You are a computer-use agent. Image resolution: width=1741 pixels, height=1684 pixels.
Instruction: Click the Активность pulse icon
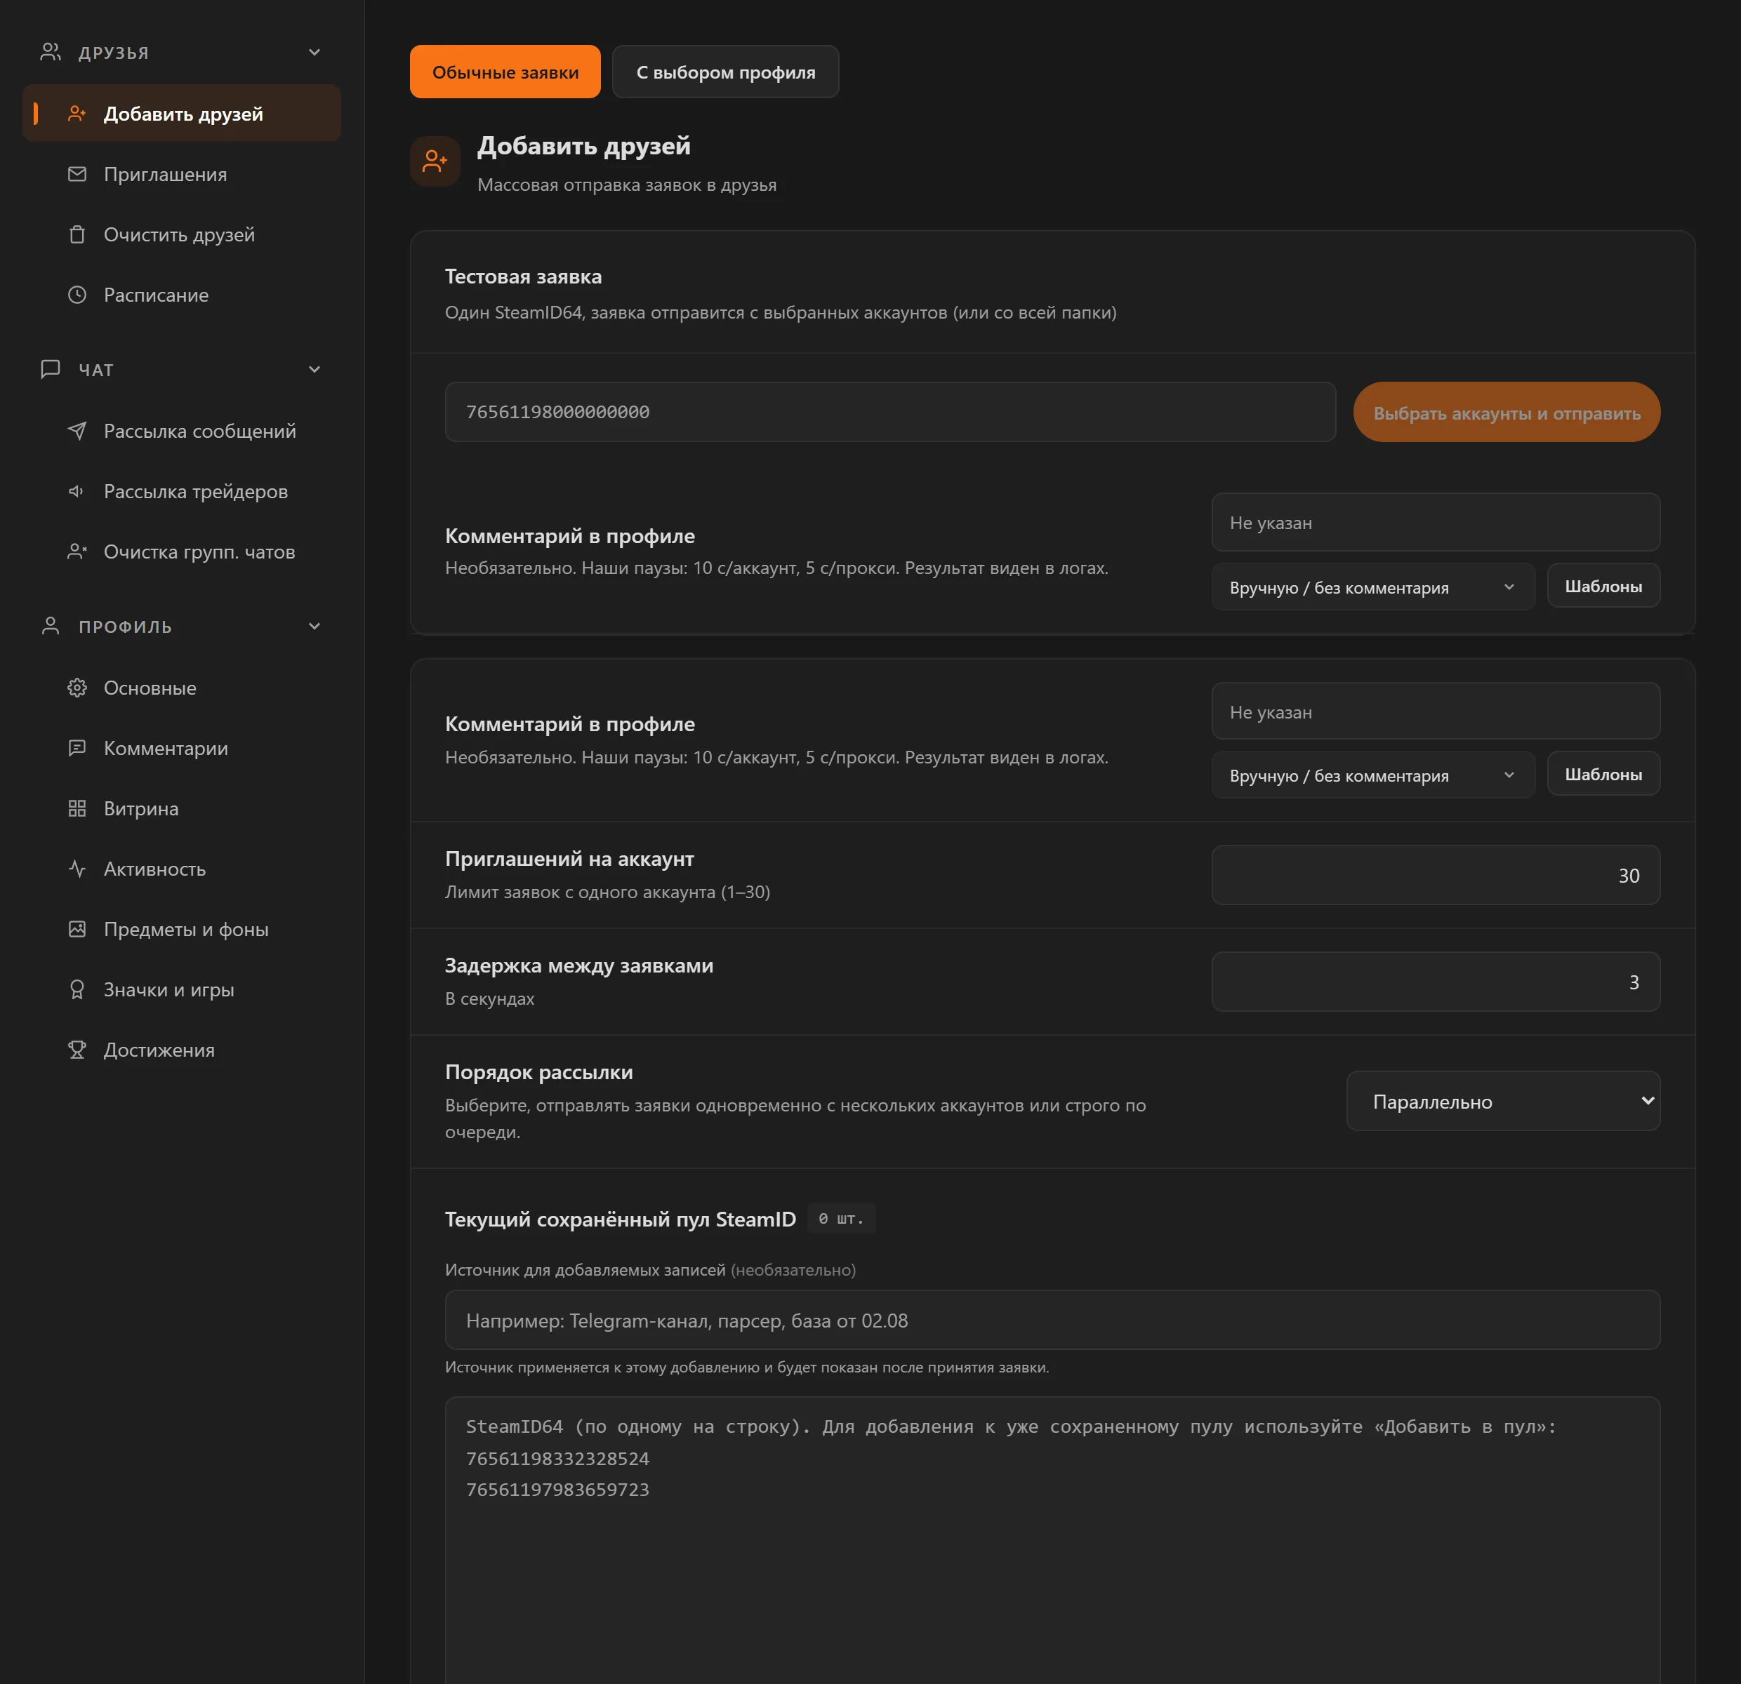point(77,868)
